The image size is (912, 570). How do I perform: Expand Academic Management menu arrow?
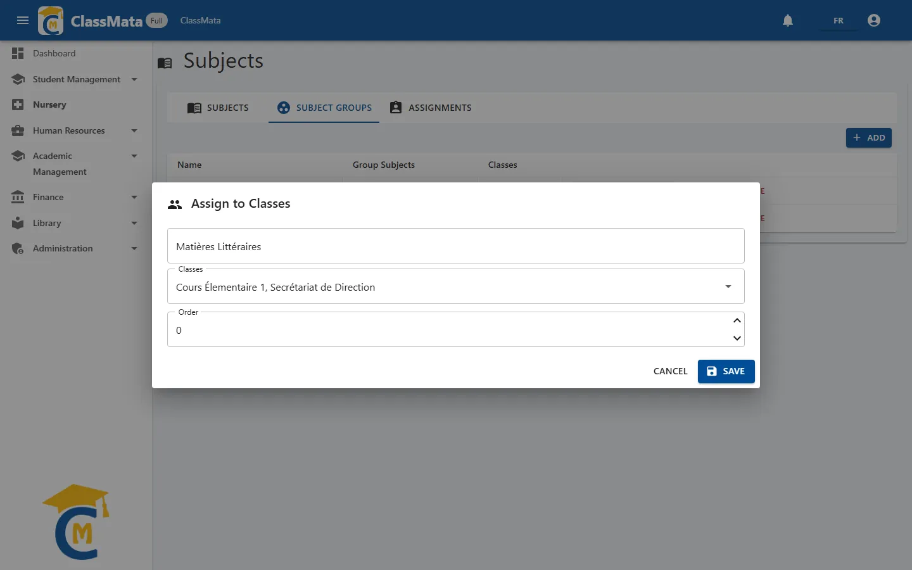[x=134, y=156]
